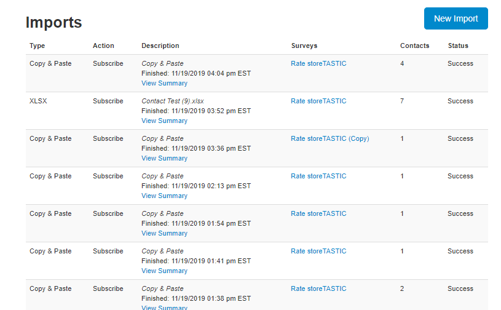Open the Rate storeTASTIC (Copy) survey link
This screenshot has width=501, height=310.
pos(329,138)
